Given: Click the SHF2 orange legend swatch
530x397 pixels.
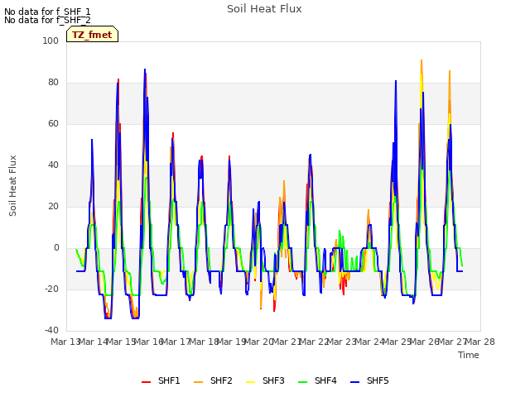Looking at the screenshot, I should (x=199, y=381).
